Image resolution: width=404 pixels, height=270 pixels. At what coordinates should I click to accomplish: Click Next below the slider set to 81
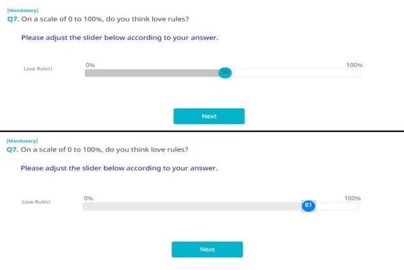tap(207, 249)
